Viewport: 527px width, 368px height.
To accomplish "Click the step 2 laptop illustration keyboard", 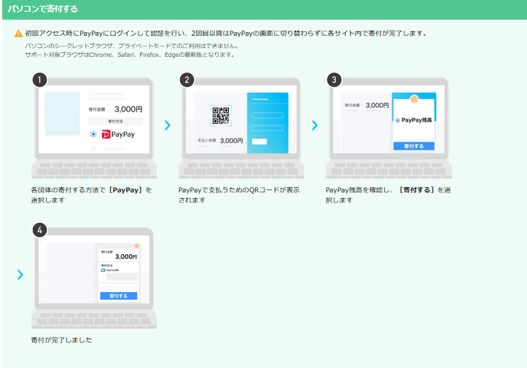I will 241,169.
